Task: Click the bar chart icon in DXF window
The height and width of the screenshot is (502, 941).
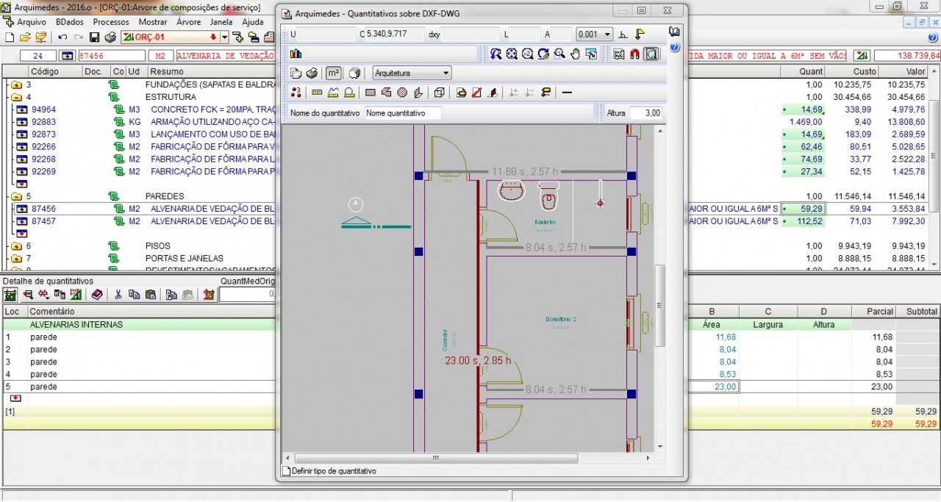Action: point(296,54)
